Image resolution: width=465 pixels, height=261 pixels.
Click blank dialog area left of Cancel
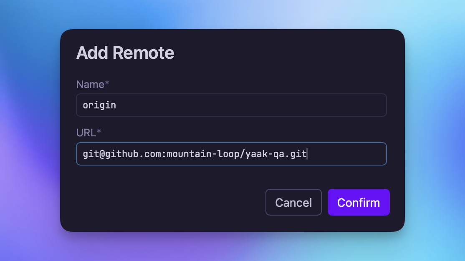click(167, 202)
